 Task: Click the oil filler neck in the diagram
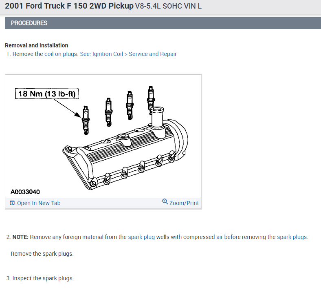click(x=156, y=118)
